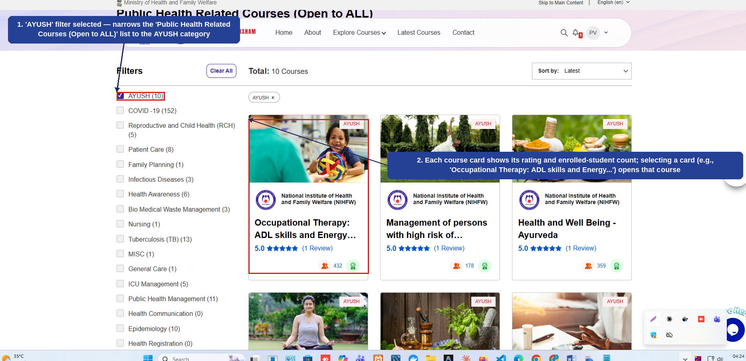The image size is (746, 361).
Task: Check the COVID -19 (152) filter
Action: 120,110
